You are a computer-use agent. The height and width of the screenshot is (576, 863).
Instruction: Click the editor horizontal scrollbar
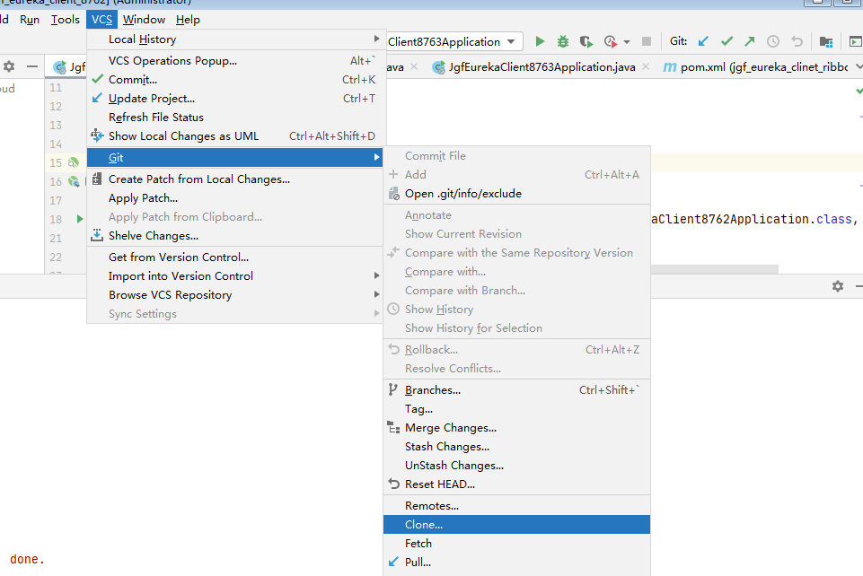coord(714,269)
